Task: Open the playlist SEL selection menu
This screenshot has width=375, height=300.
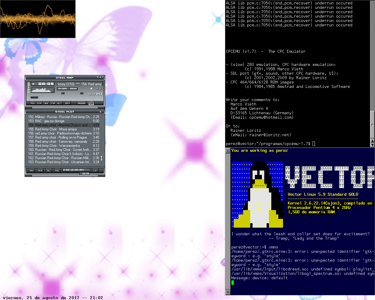Action: (49, 171)
